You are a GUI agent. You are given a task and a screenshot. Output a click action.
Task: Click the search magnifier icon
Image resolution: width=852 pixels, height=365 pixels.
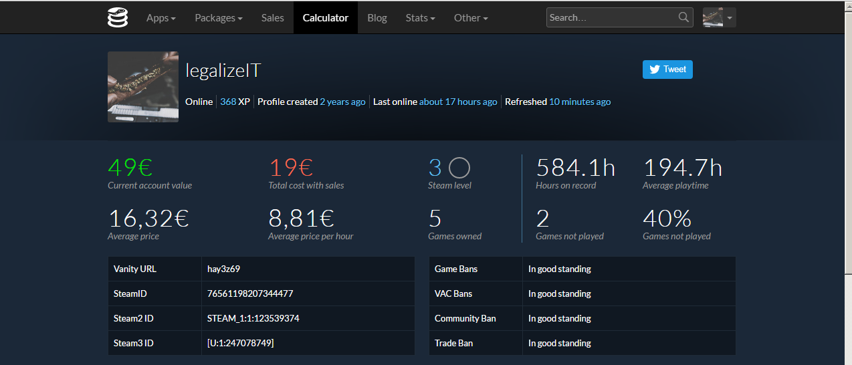[x=683, y=17]
